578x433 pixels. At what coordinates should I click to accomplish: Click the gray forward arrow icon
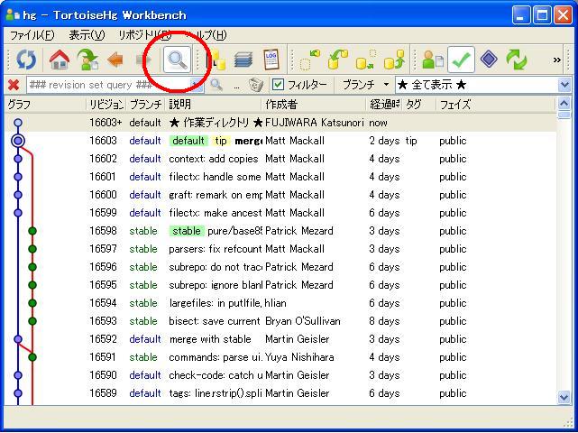click(143, 60)
